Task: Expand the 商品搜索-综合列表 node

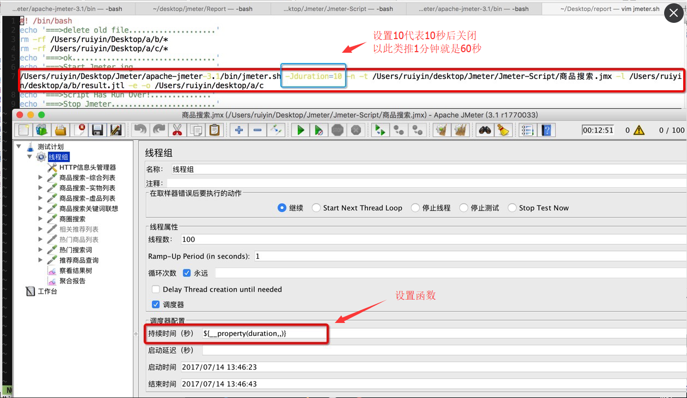Action: coord(40,177)
